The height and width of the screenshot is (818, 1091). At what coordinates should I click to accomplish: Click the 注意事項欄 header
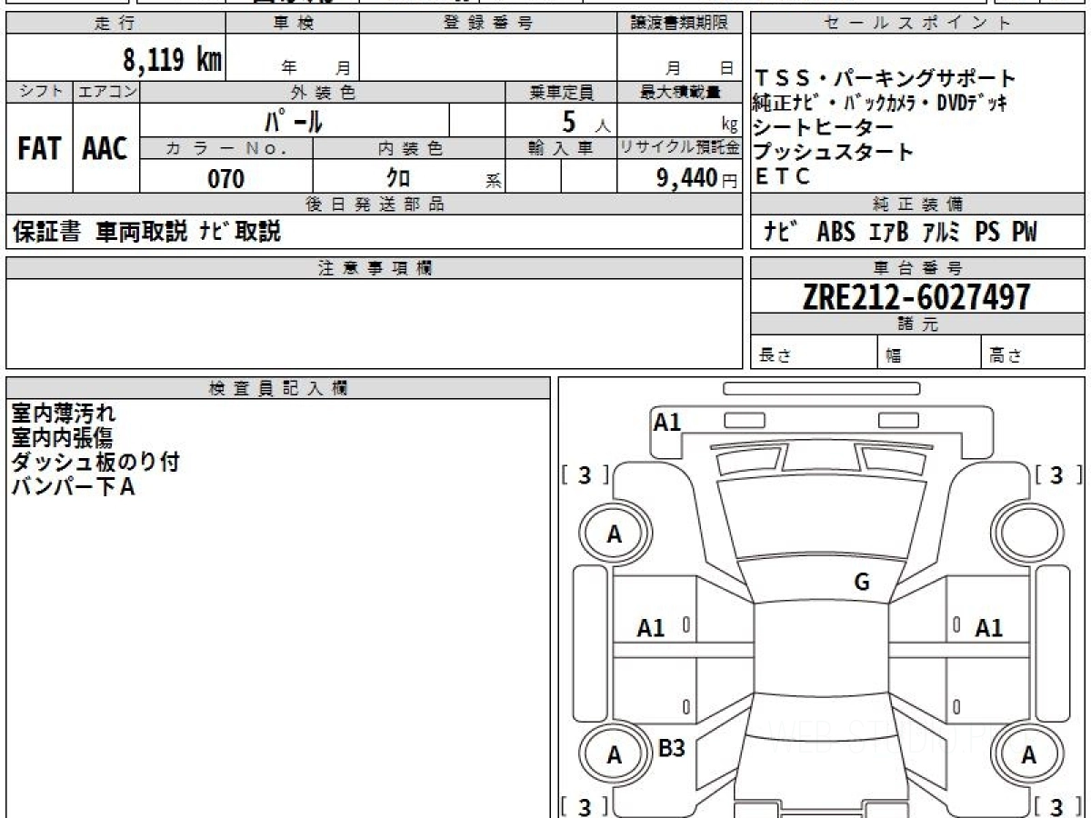click(x=375, y=268)
